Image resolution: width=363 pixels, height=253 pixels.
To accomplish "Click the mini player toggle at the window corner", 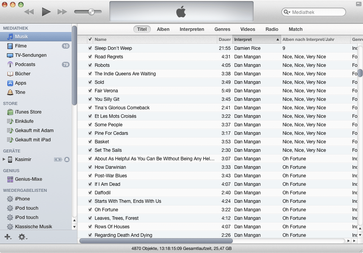I will (358, 4).
